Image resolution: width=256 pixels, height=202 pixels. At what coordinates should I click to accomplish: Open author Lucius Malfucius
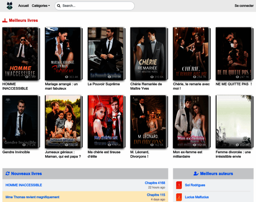point(197,197)
